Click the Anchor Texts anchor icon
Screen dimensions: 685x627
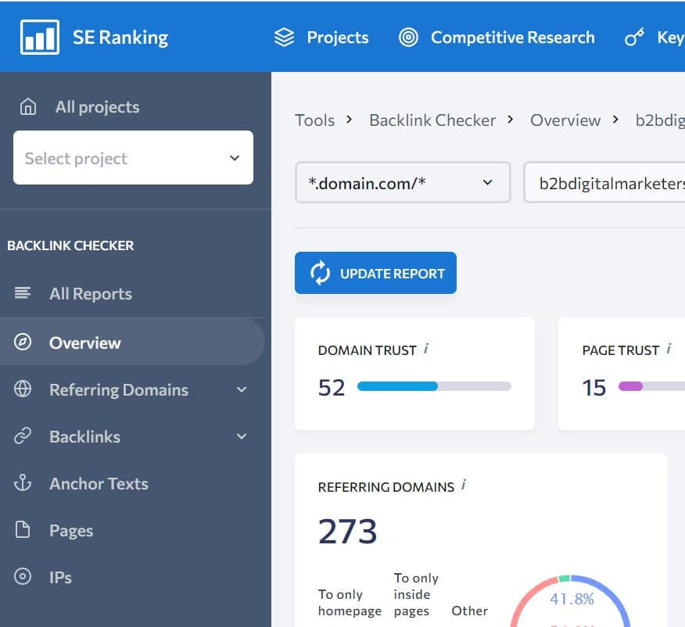(22, 483)
